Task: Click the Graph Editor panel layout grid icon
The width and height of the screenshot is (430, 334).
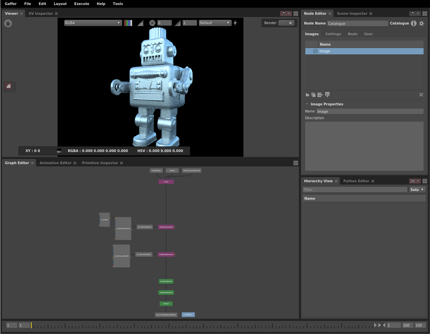Action: tap(296, 163)
